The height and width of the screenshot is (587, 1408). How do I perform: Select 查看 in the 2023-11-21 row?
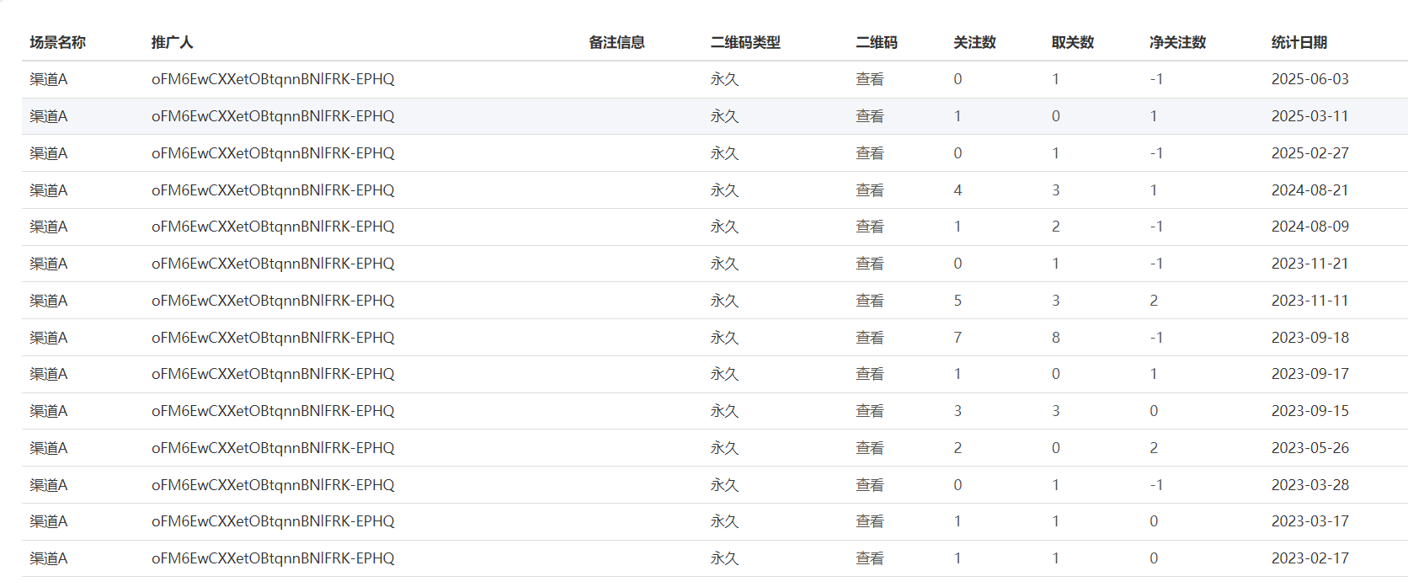click(869, 264)
